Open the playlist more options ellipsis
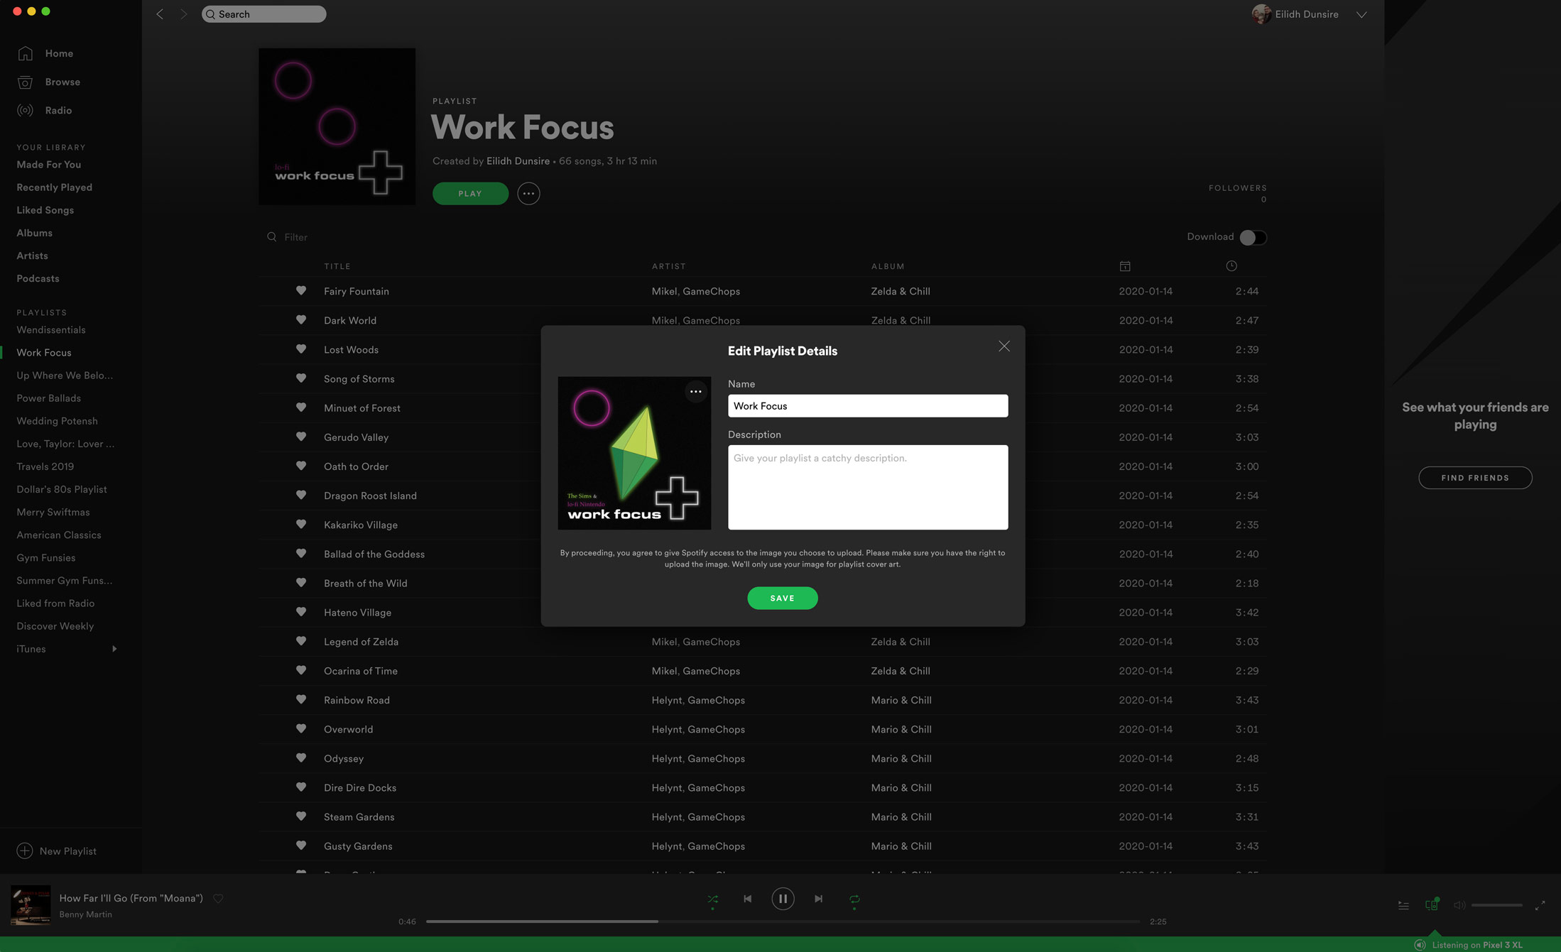 tap(528, 194)
